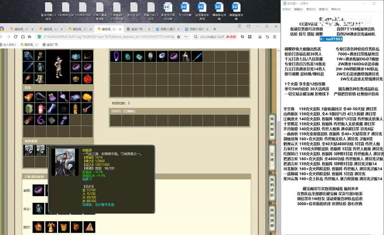The width and height of the screenshot is (384, 235).
Task: Click the golden pagoda treasure icon
Action: point(75,108)
